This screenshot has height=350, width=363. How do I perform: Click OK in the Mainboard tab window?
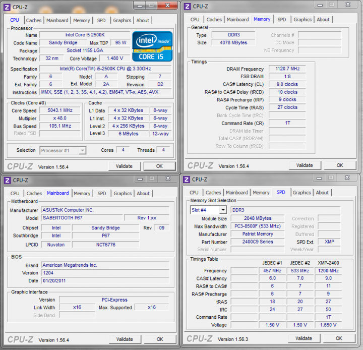[160, 339]
